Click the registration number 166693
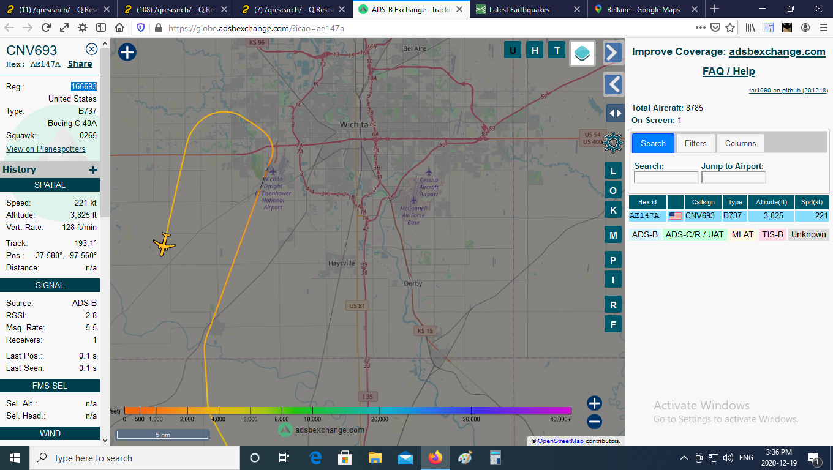Screen dimensions: 833x470 [x=84, y=86]
